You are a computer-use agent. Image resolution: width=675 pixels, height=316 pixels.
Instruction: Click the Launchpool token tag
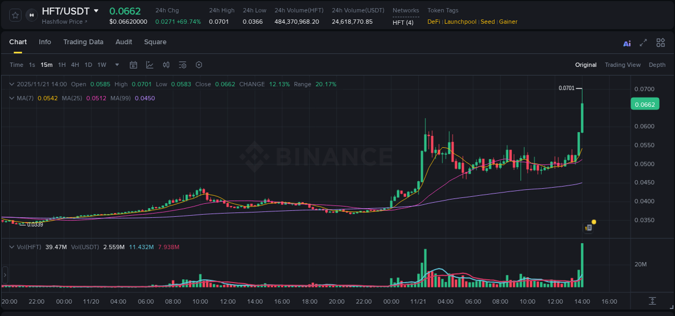(x=460, y=22)
